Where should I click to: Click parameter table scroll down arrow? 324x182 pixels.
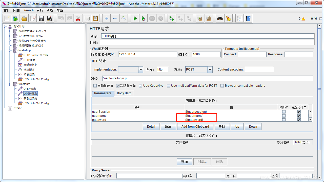coord(310,120)
